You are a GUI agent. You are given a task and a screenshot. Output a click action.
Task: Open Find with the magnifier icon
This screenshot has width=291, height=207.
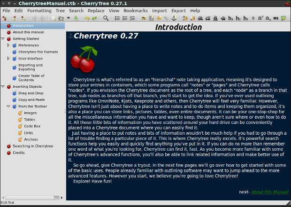[106, 18]
